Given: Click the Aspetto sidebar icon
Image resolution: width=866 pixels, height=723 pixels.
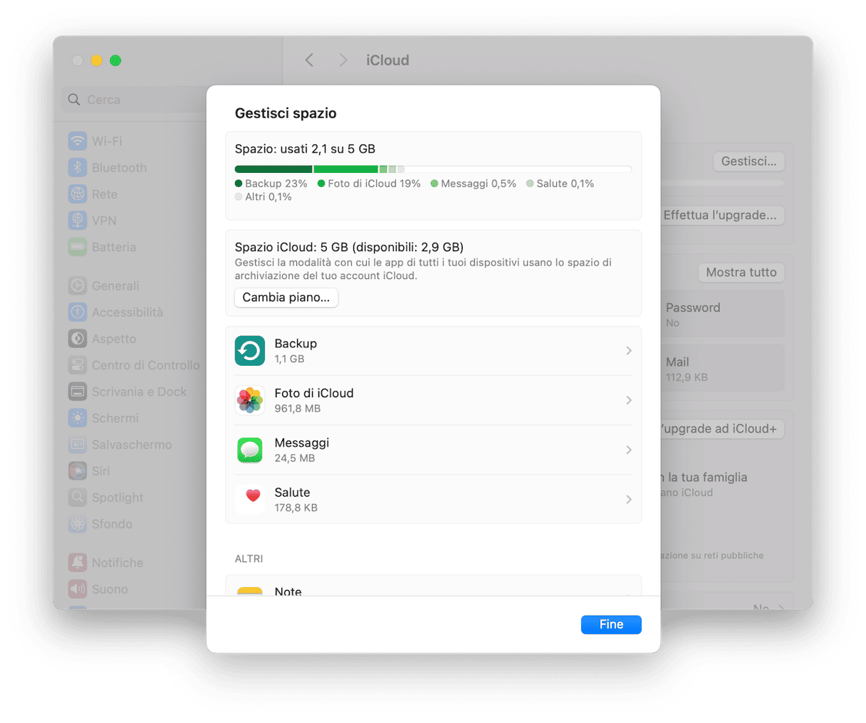Looking at the screenshot, I should click(x=78, y=339).
